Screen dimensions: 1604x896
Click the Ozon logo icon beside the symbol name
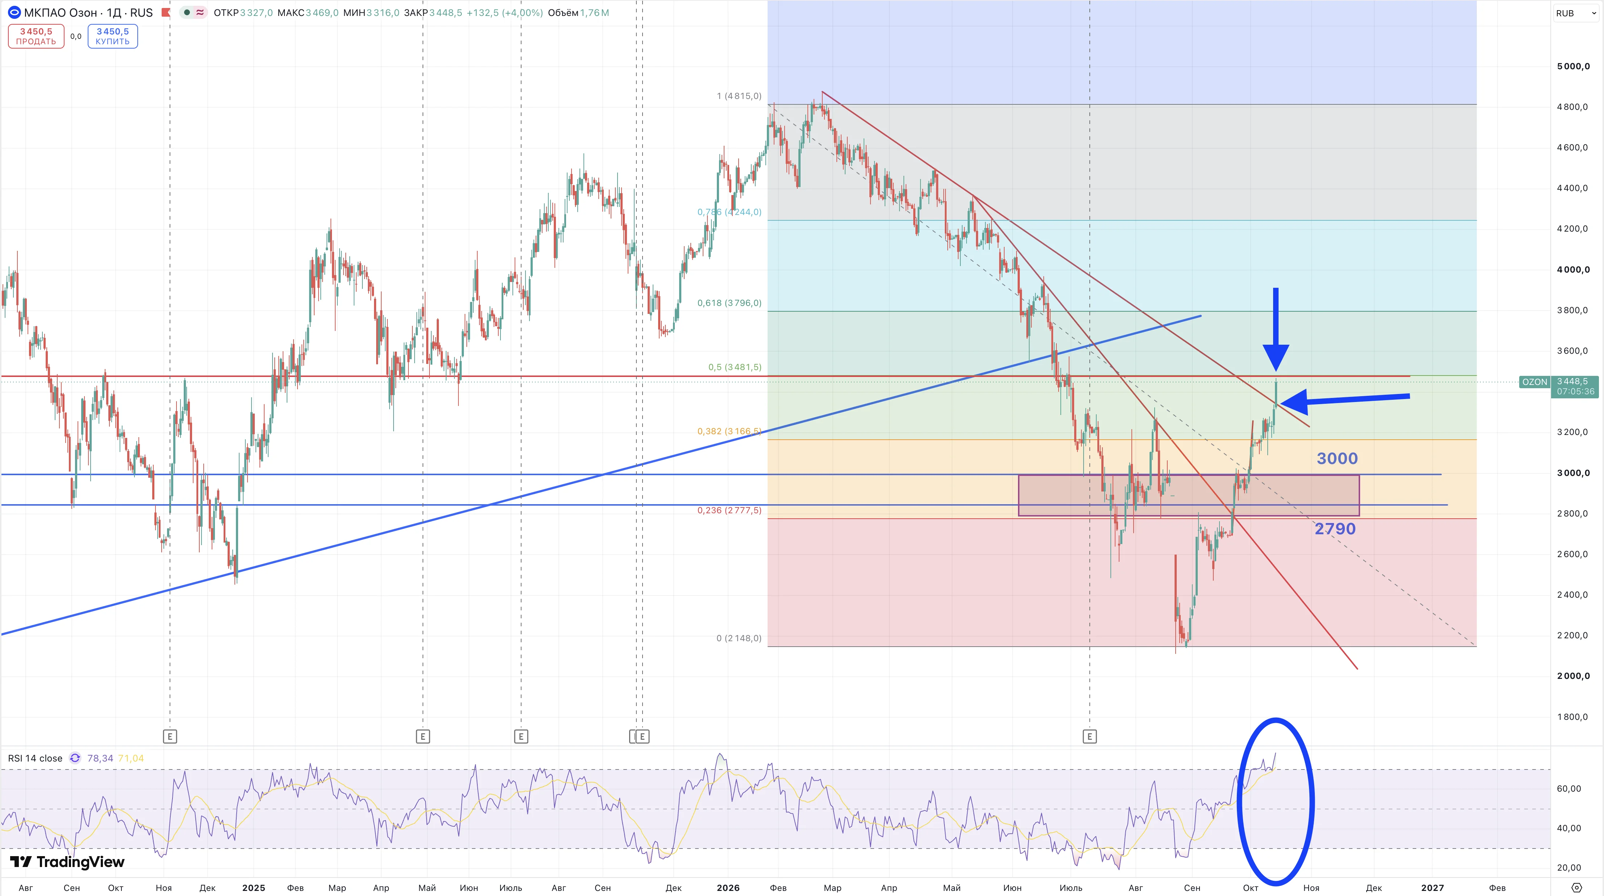[14, 12]
